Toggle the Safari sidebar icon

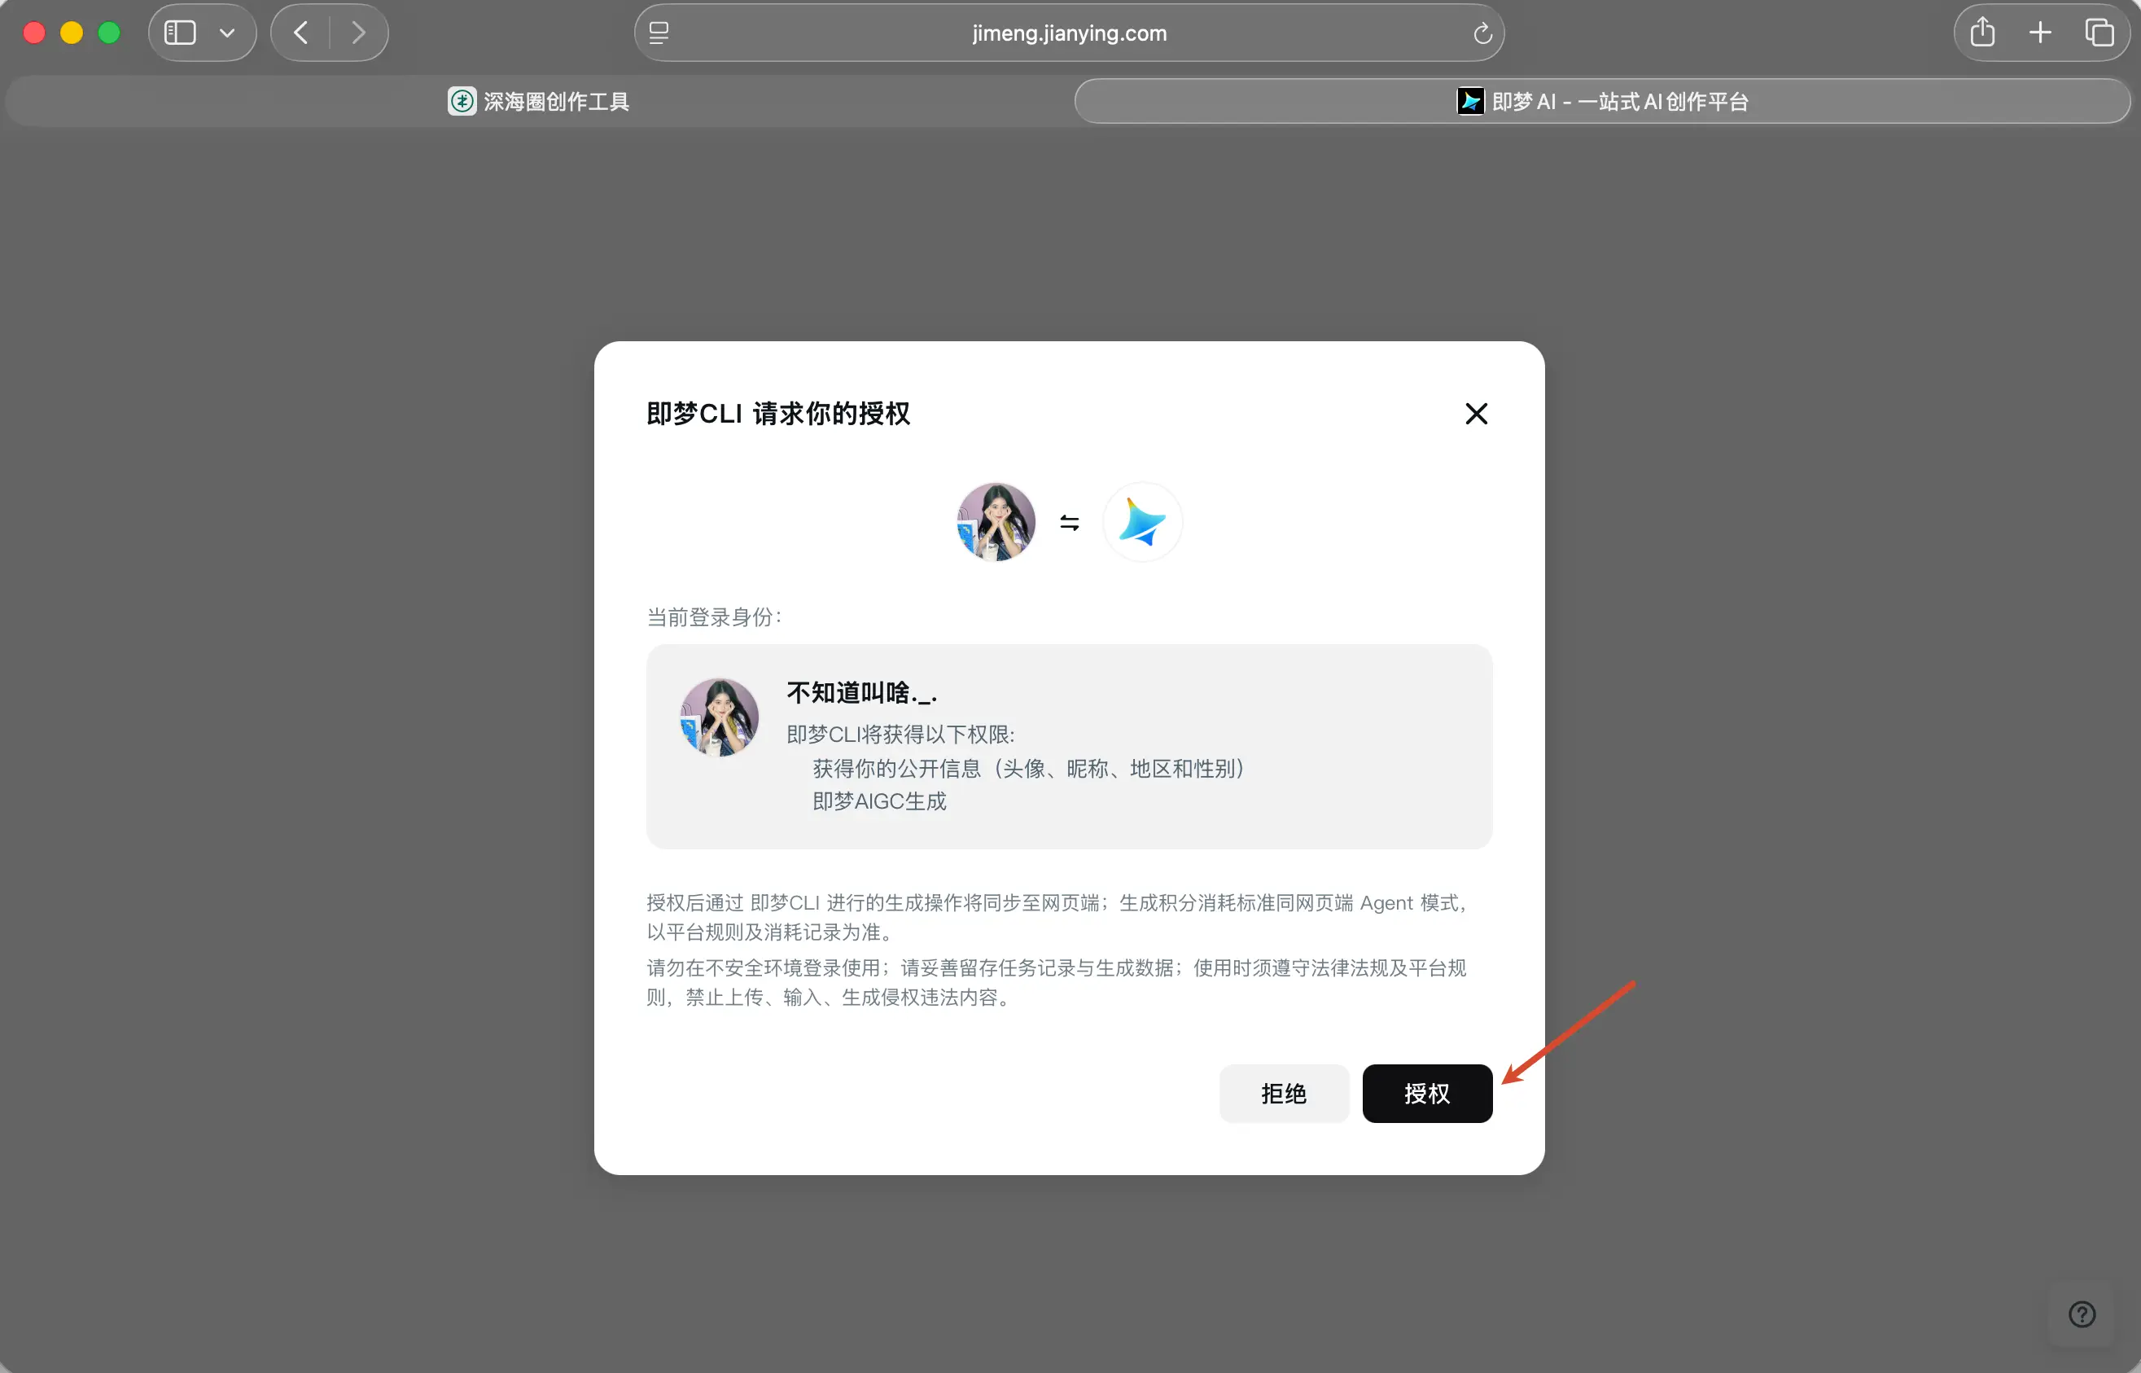180,33
